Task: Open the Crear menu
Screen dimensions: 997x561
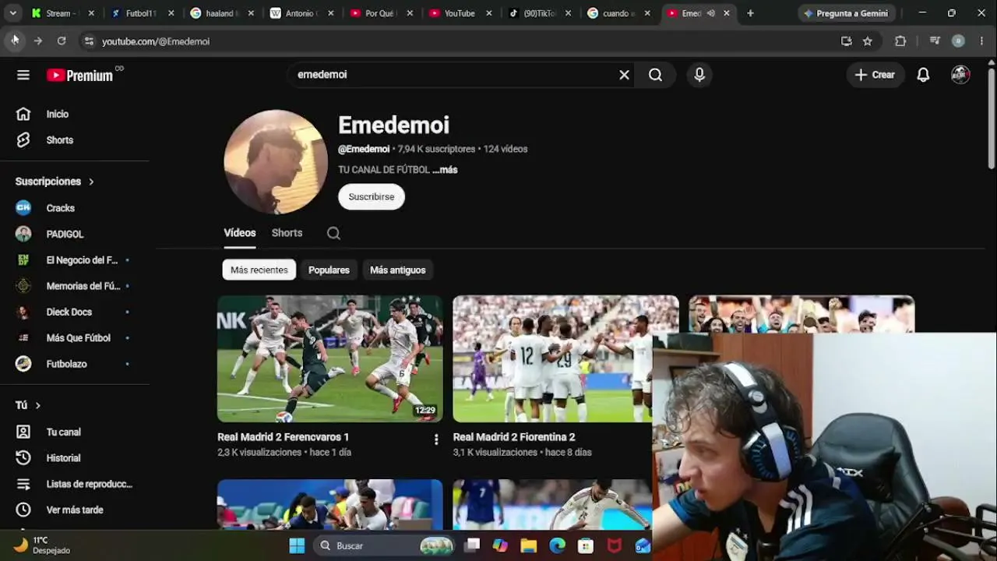Action: tap(875, 75)
